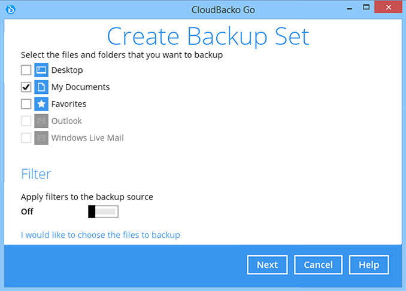Click the 'Off' filter status text
Image resolution: width=406 pixels, height=291 pixels.
pos(27,212)
